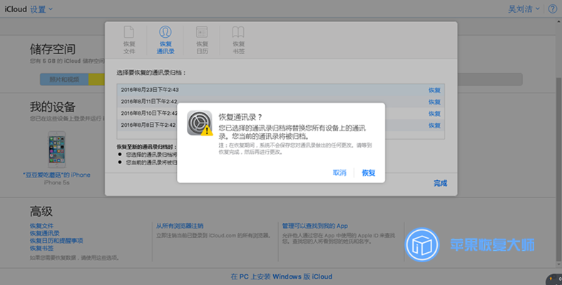Open the 恢复书签 tab
The height and width of the screenshot is (285, 562).
pyautogui.click(x=238, y=40)
